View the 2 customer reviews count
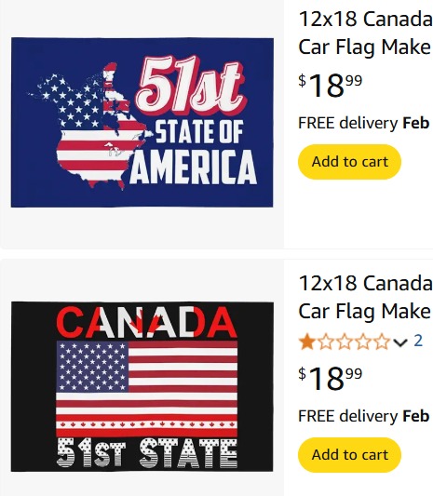Screen dimensions: 433x496 click(x=418, y=341)
